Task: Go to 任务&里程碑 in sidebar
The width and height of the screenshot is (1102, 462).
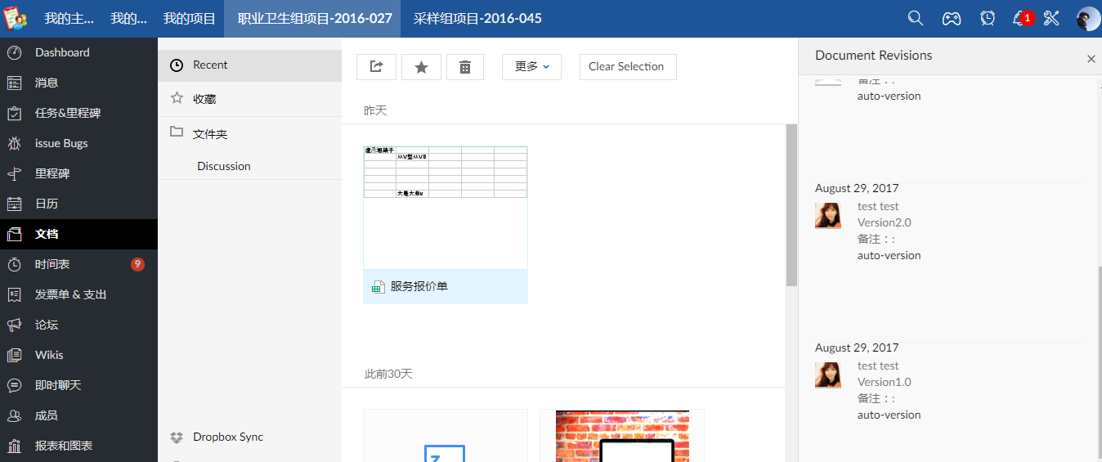Action: (x=68, y=113)
